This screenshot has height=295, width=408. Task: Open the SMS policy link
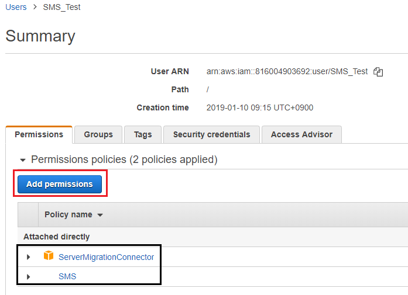[x=67, y=276]
